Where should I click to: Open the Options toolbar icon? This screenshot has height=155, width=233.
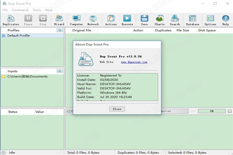coord(210,19)
